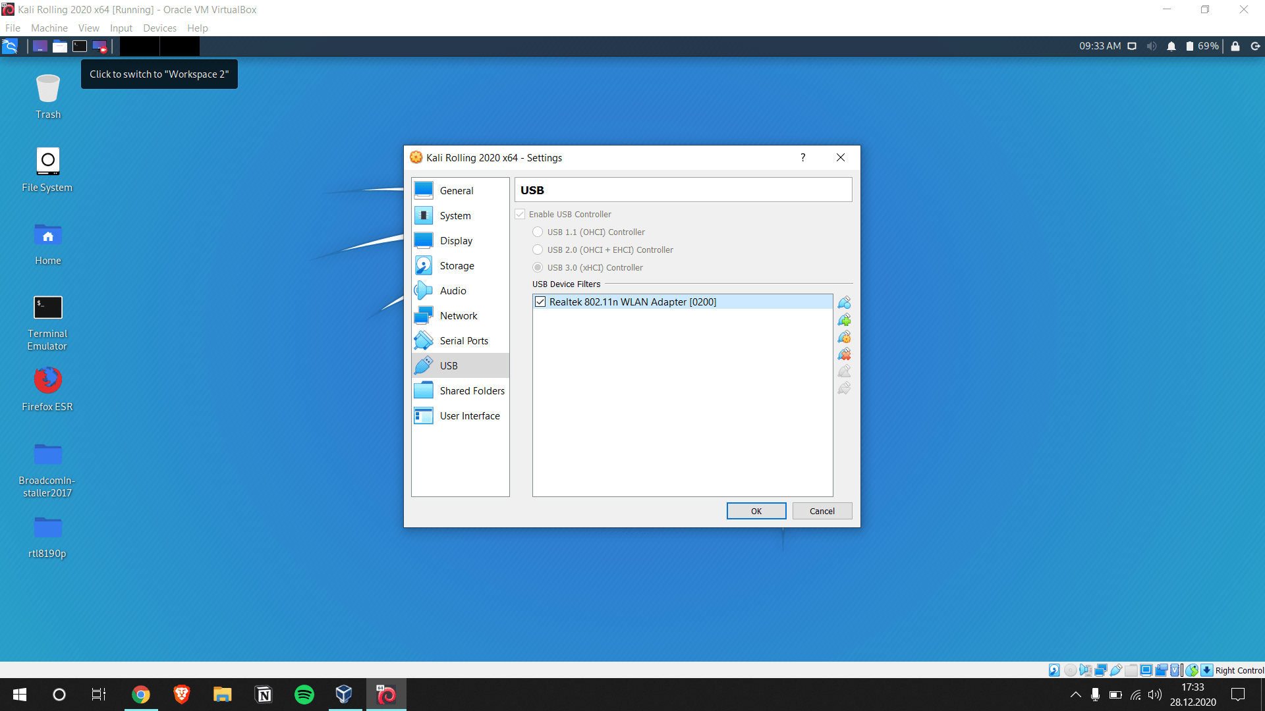Open Network settings category

coord(459,316)
